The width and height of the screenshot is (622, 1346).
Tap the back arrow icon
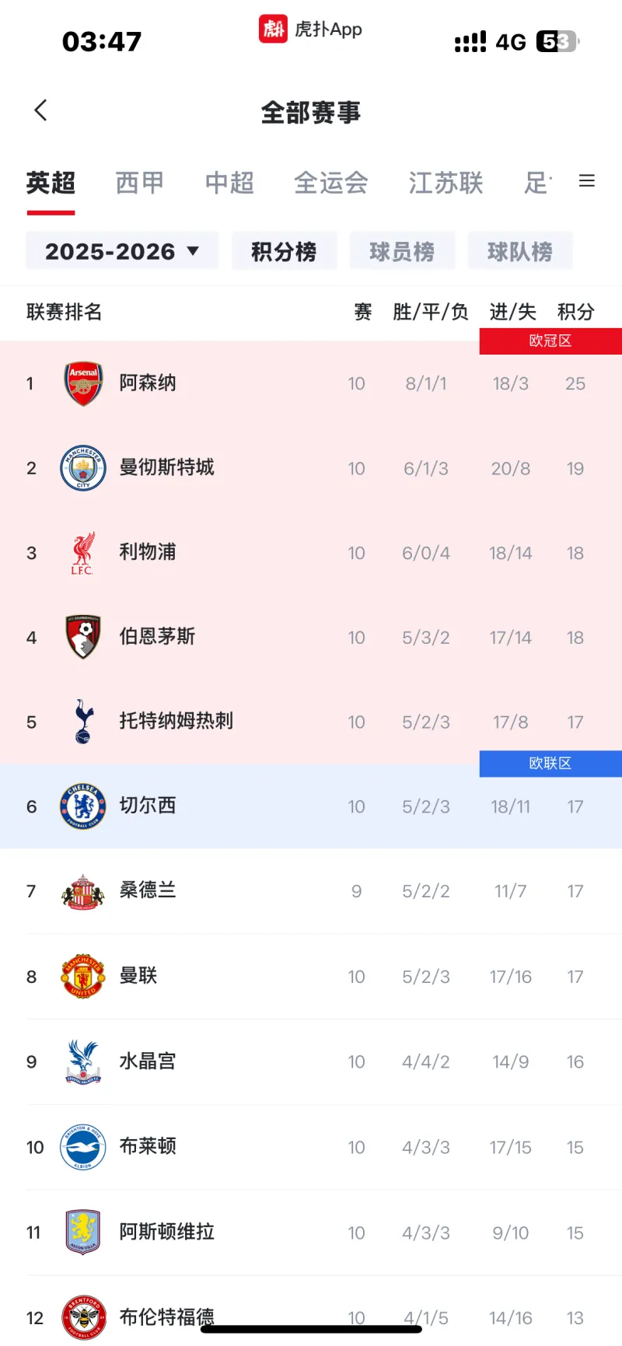41,110
